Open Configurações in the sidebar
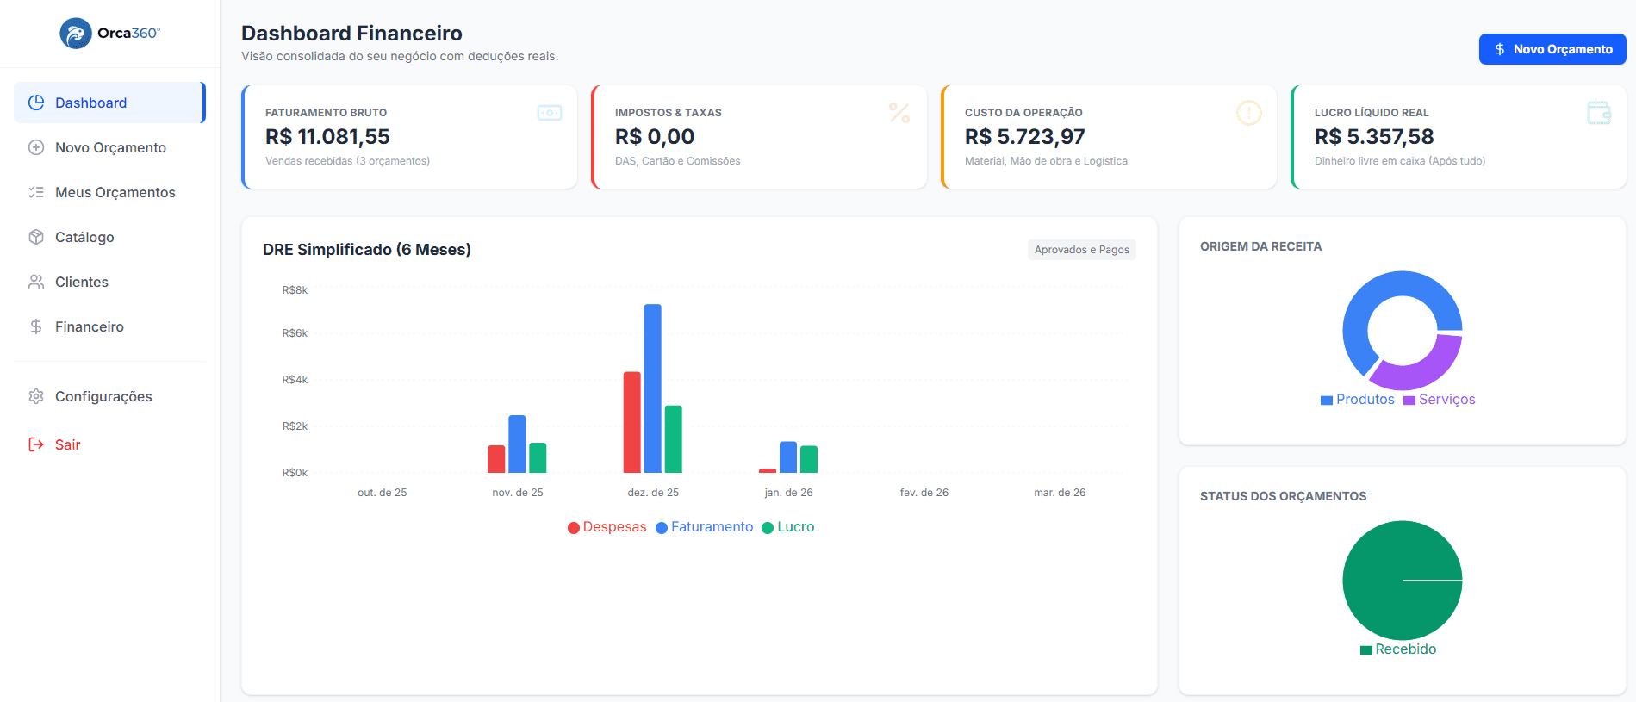 coord(109,396)
